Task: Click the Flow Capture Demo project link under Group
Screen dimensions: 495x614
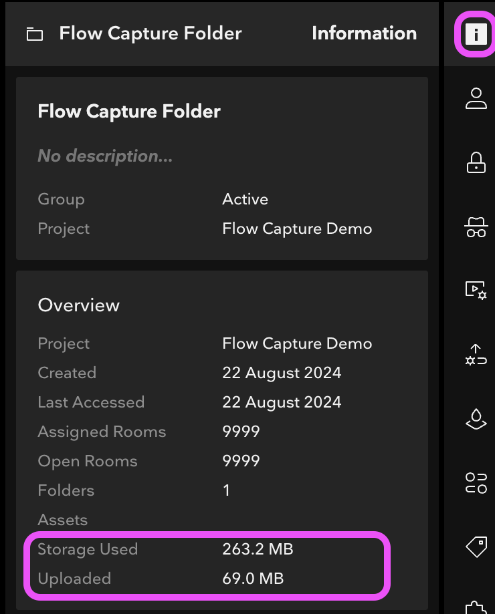Action: (x=296, y=228)
